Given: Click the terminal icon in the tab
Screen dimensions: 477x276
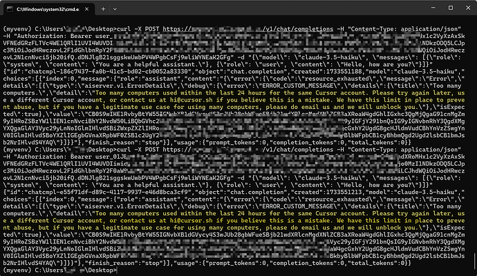Looking at the screenshot, I should (x=10, y=9).
